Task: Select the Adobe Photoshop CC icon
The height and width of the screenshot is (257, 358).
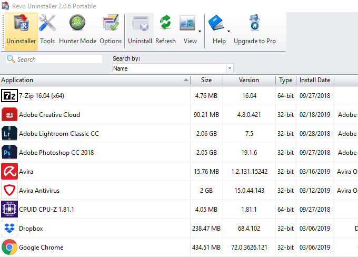Action: click(x=9, y=152)
